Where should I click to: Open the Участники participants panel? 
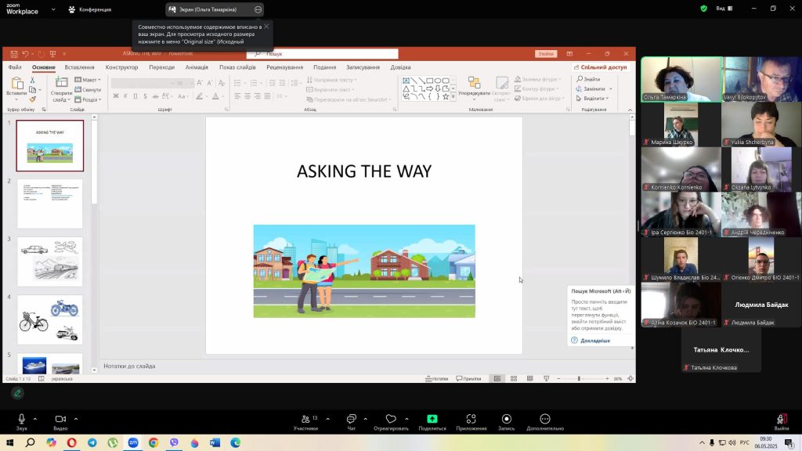[305, 419]
